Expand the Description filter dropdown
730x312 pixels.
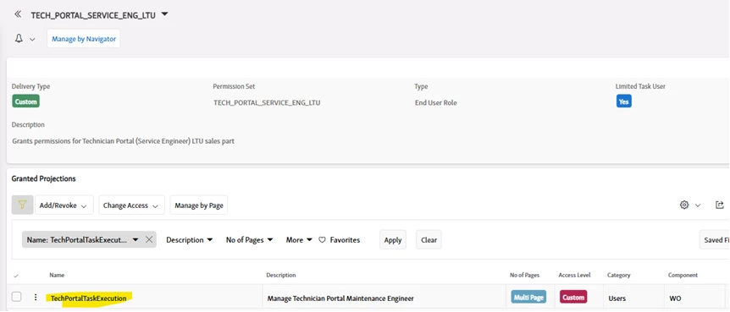(190, 240)
